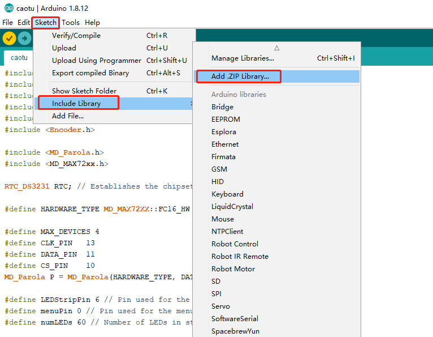
Task: Include the GSM library
Action: click(276, 169)
